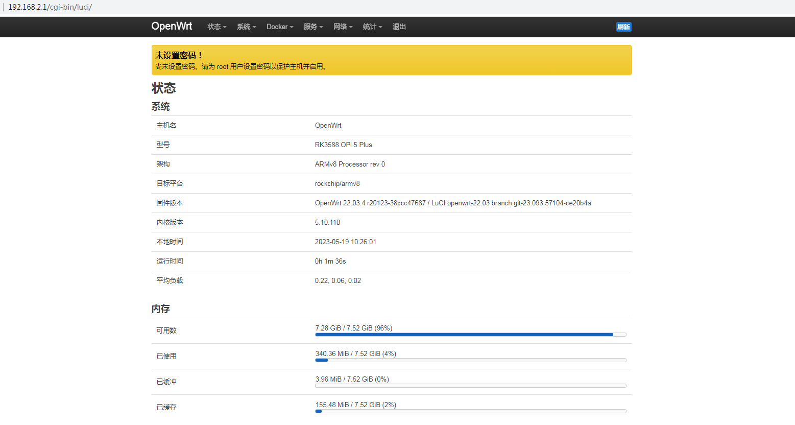Click local time 2023-05-19 10:26:01
Viewport: 795px width, 425px height.
[346, 242]
